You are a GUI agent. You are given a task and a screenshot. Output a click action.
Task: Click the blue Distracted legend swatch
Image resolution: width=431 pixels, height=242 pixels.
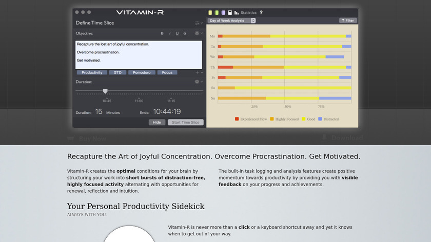[320, 119]
